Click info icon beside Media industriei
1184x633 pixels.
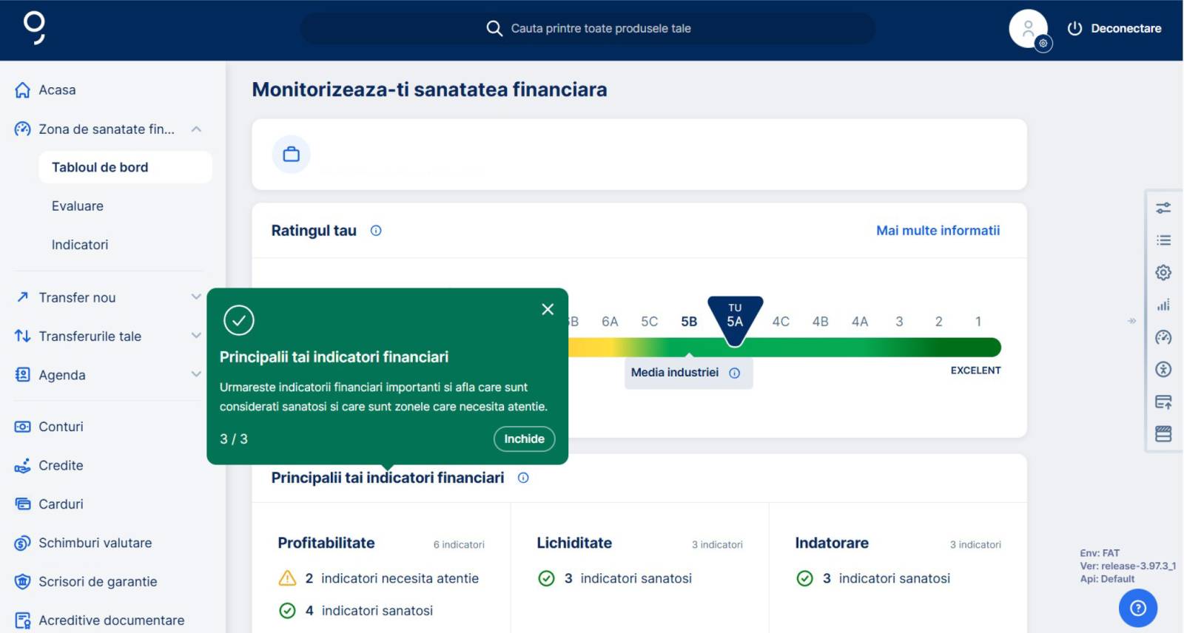[x=734, y=373]
